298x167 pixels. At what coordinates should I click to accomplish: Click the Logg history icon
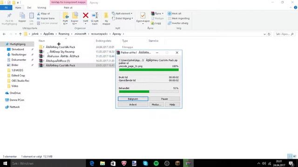click(x=153, y=23)
